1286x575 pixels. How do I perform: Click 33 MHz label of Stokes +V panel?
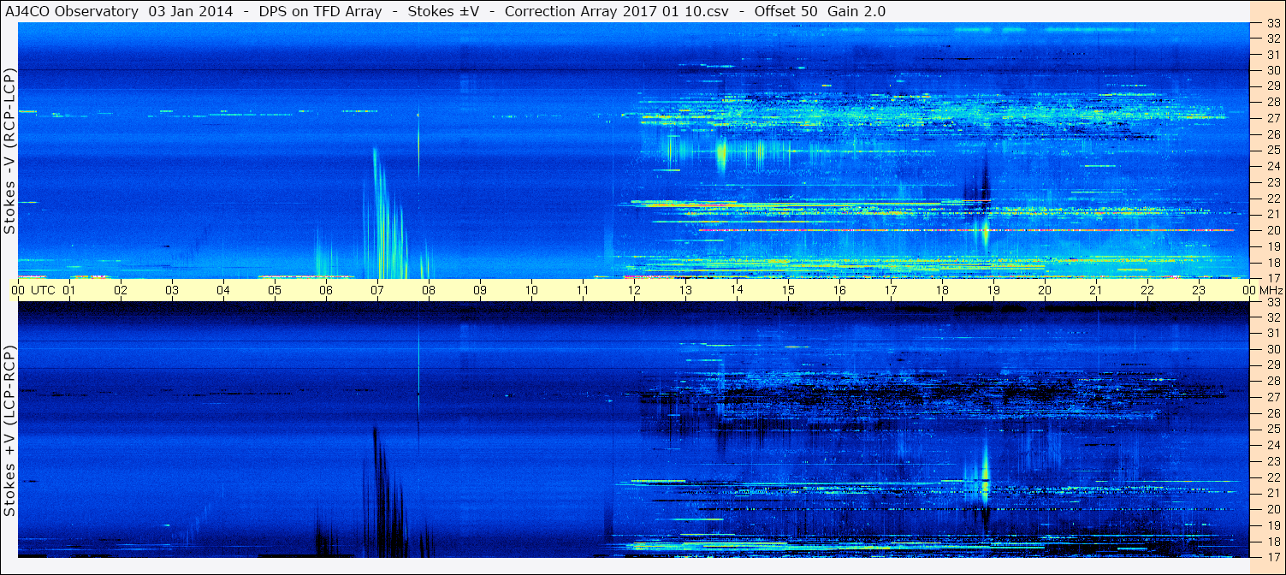click(x=1273, y=302)
